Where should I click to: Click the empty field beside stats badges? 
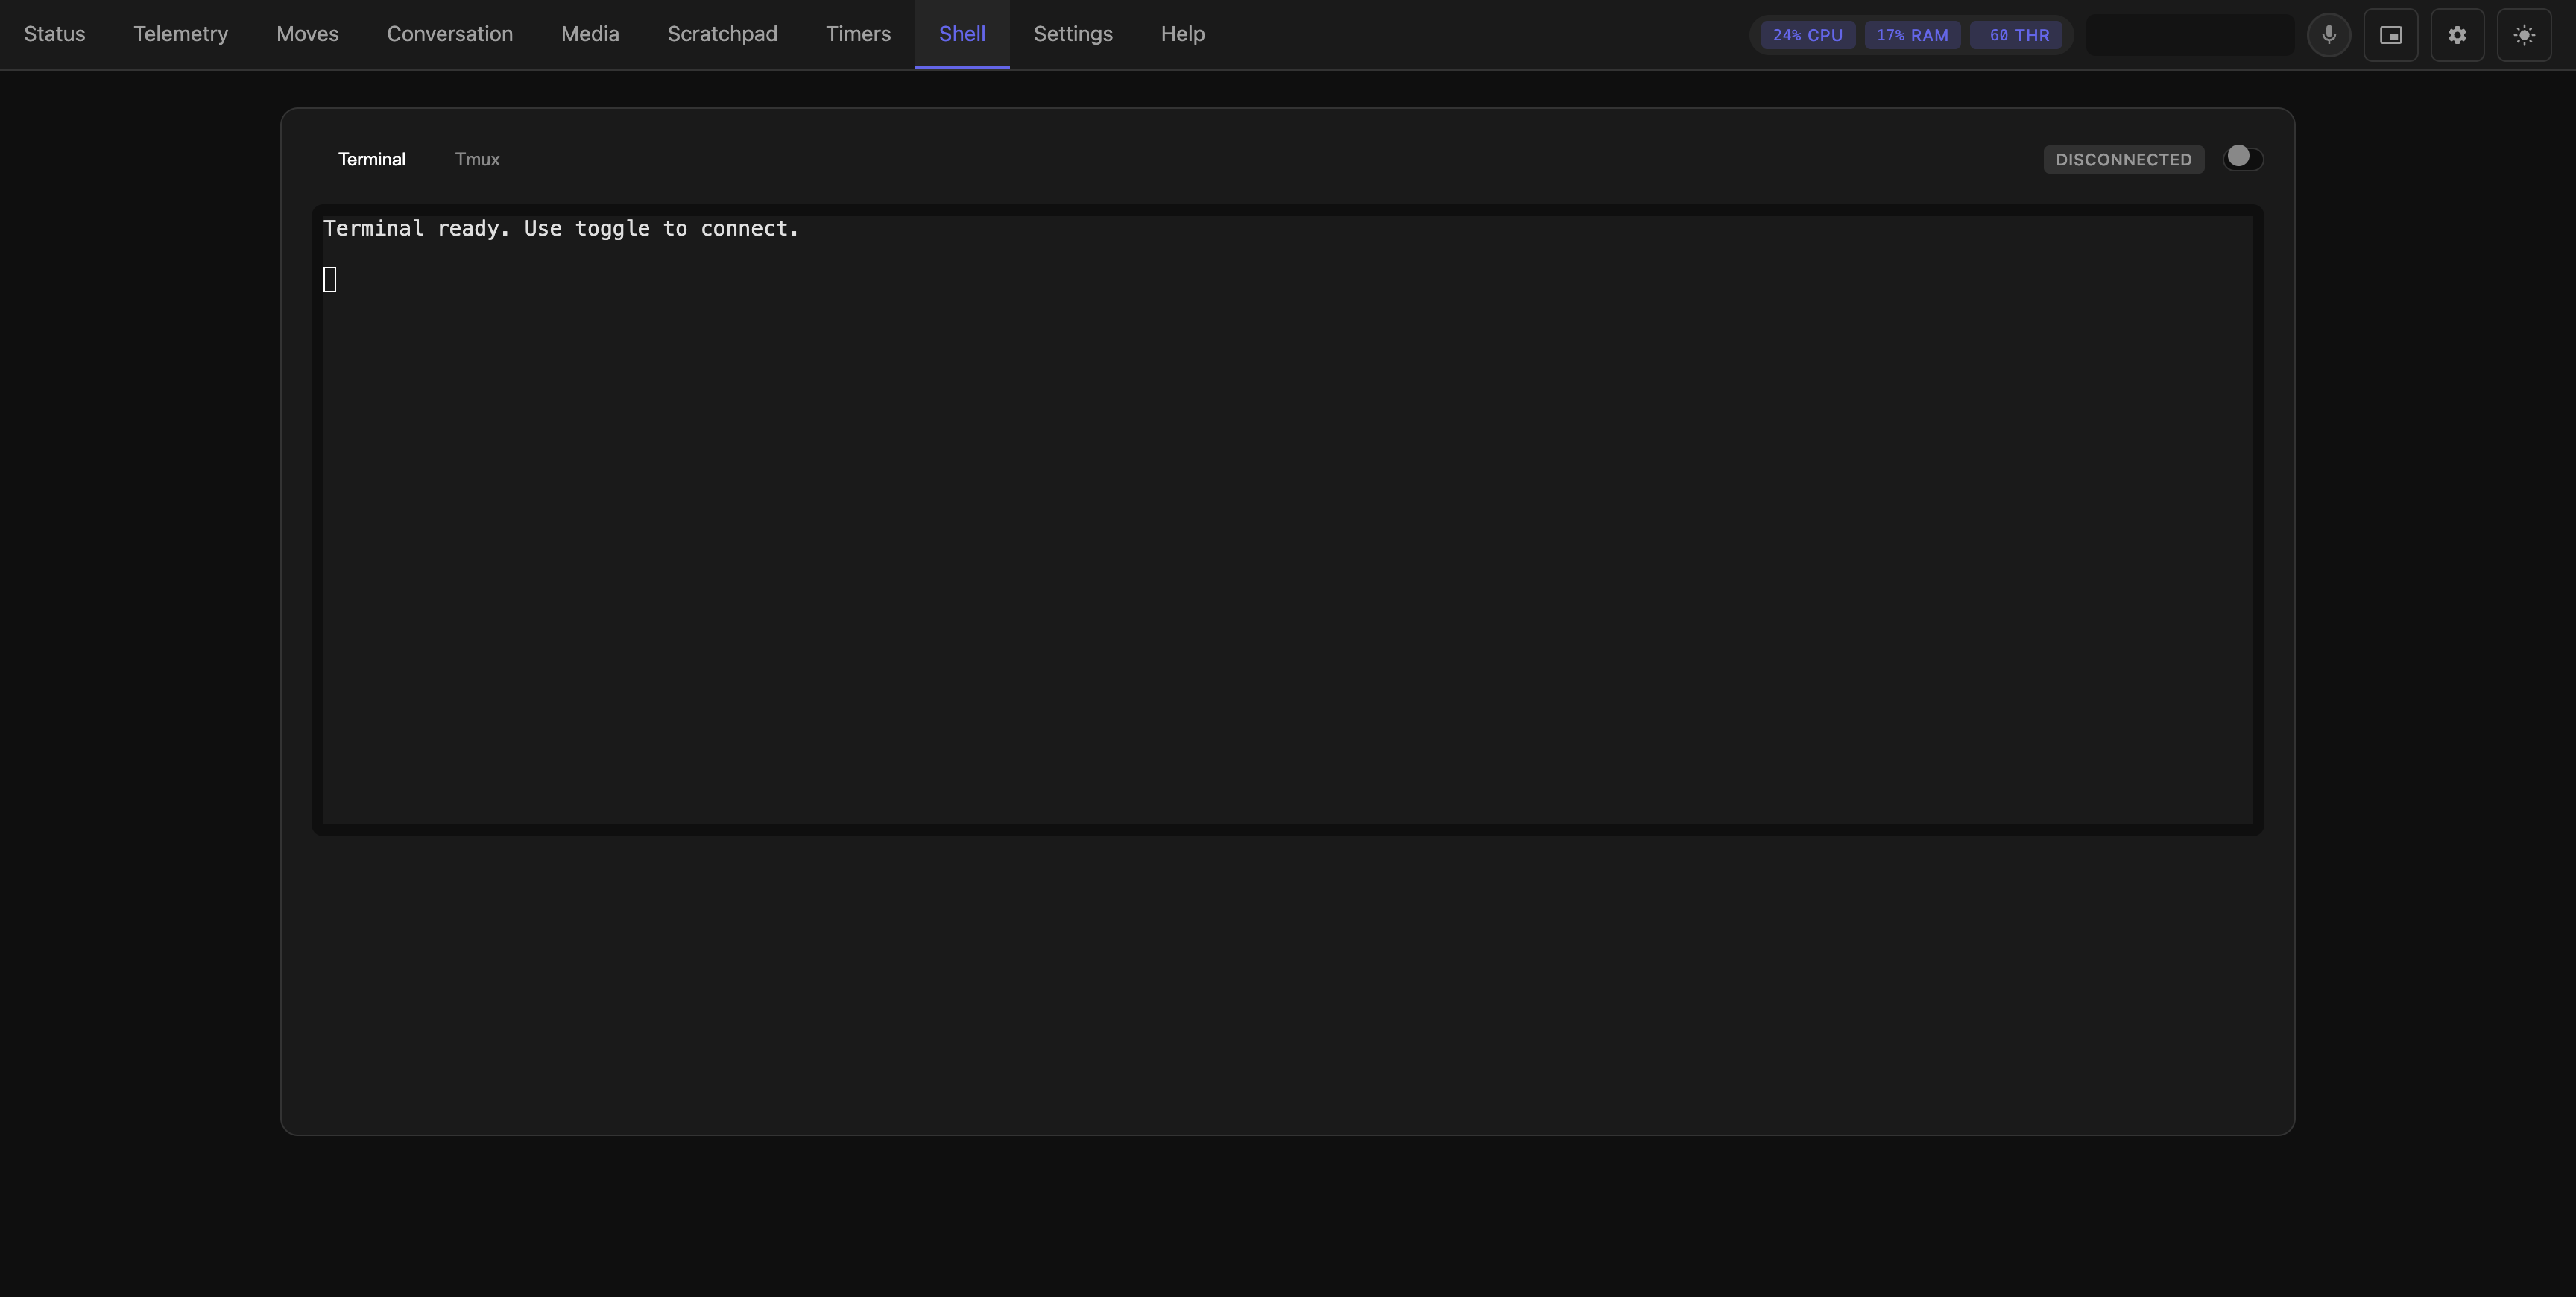tap(2189, 35)
